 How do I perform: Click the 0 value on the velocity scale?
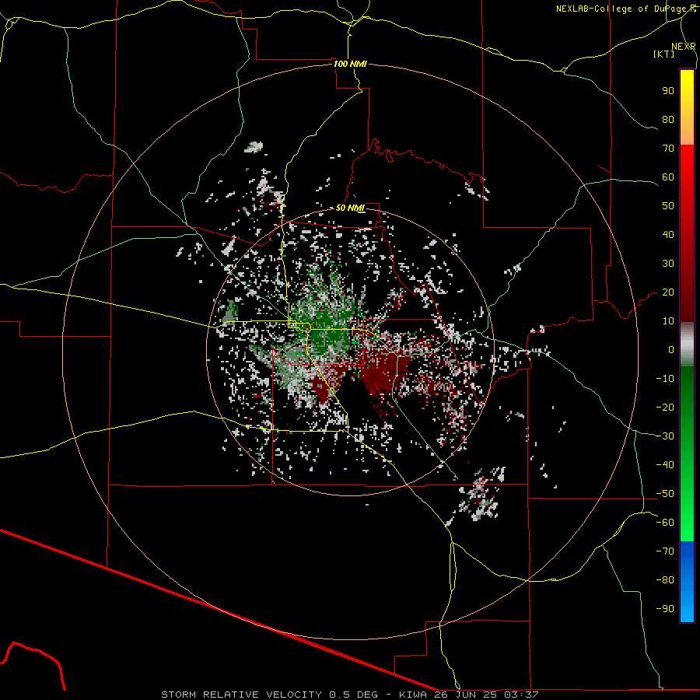(x=671, y=350)
